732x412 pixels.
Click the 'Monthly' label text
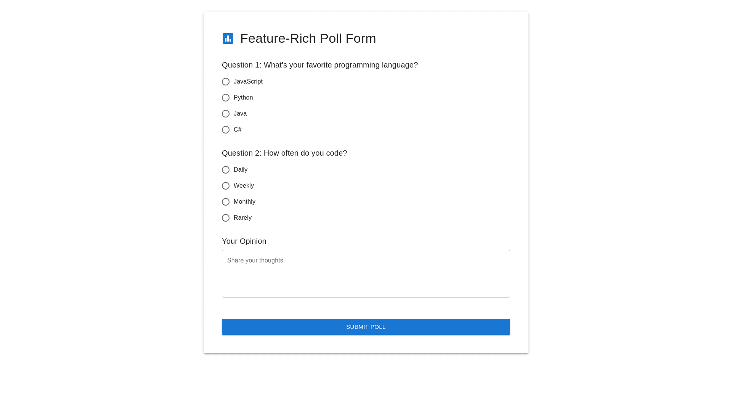[244, 202]
